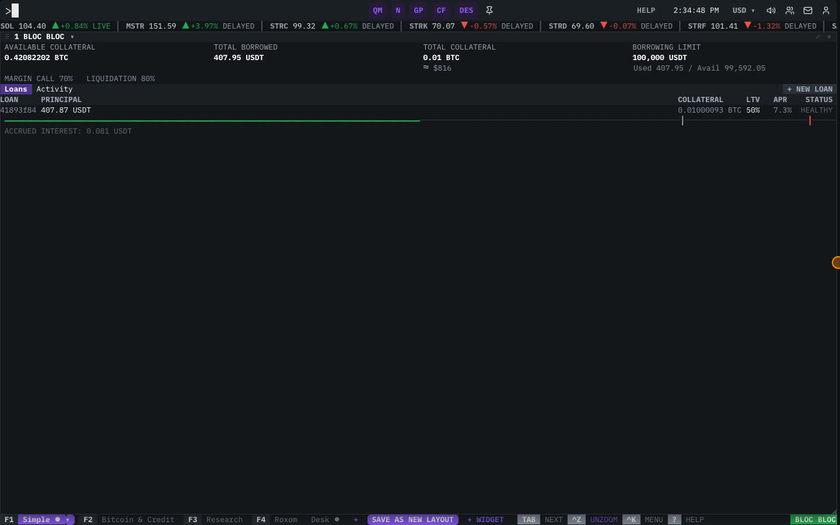Open the BLOC widget title dropdown arrow
This screenshot has width=840, height=525.
pos(72,37)
